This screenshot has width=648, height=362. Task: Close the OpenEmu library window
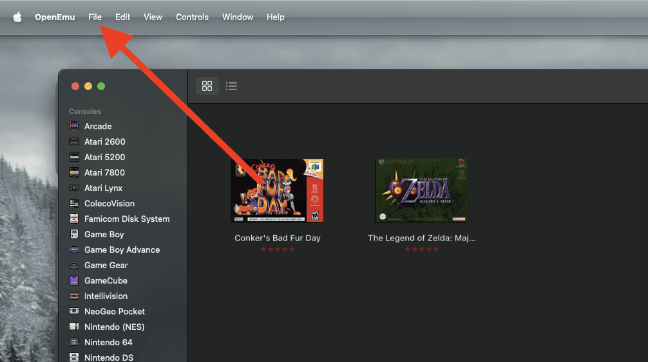click(75, 86)
